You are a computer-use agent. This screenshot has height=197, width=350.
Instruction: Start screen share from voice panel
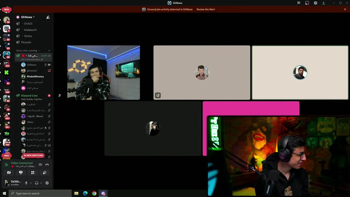[x=21, y=173]
